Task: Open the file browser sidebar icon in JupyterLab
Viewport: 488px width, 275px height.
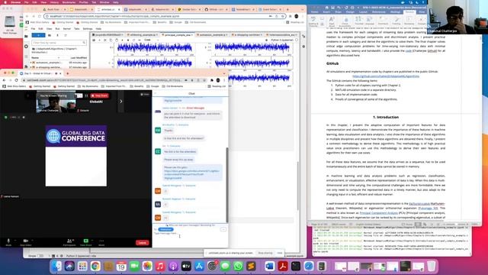Action: [x=26, y=37]
